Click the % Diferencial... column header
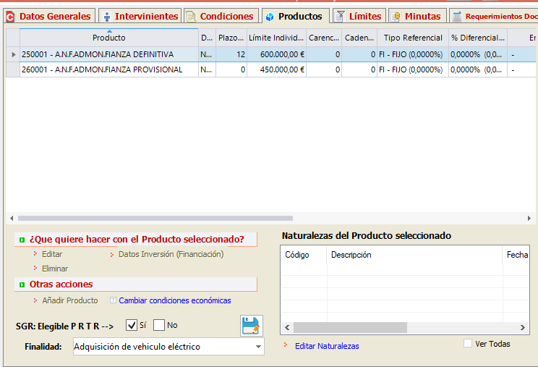 pyautogui.click(x=478, y=38)
